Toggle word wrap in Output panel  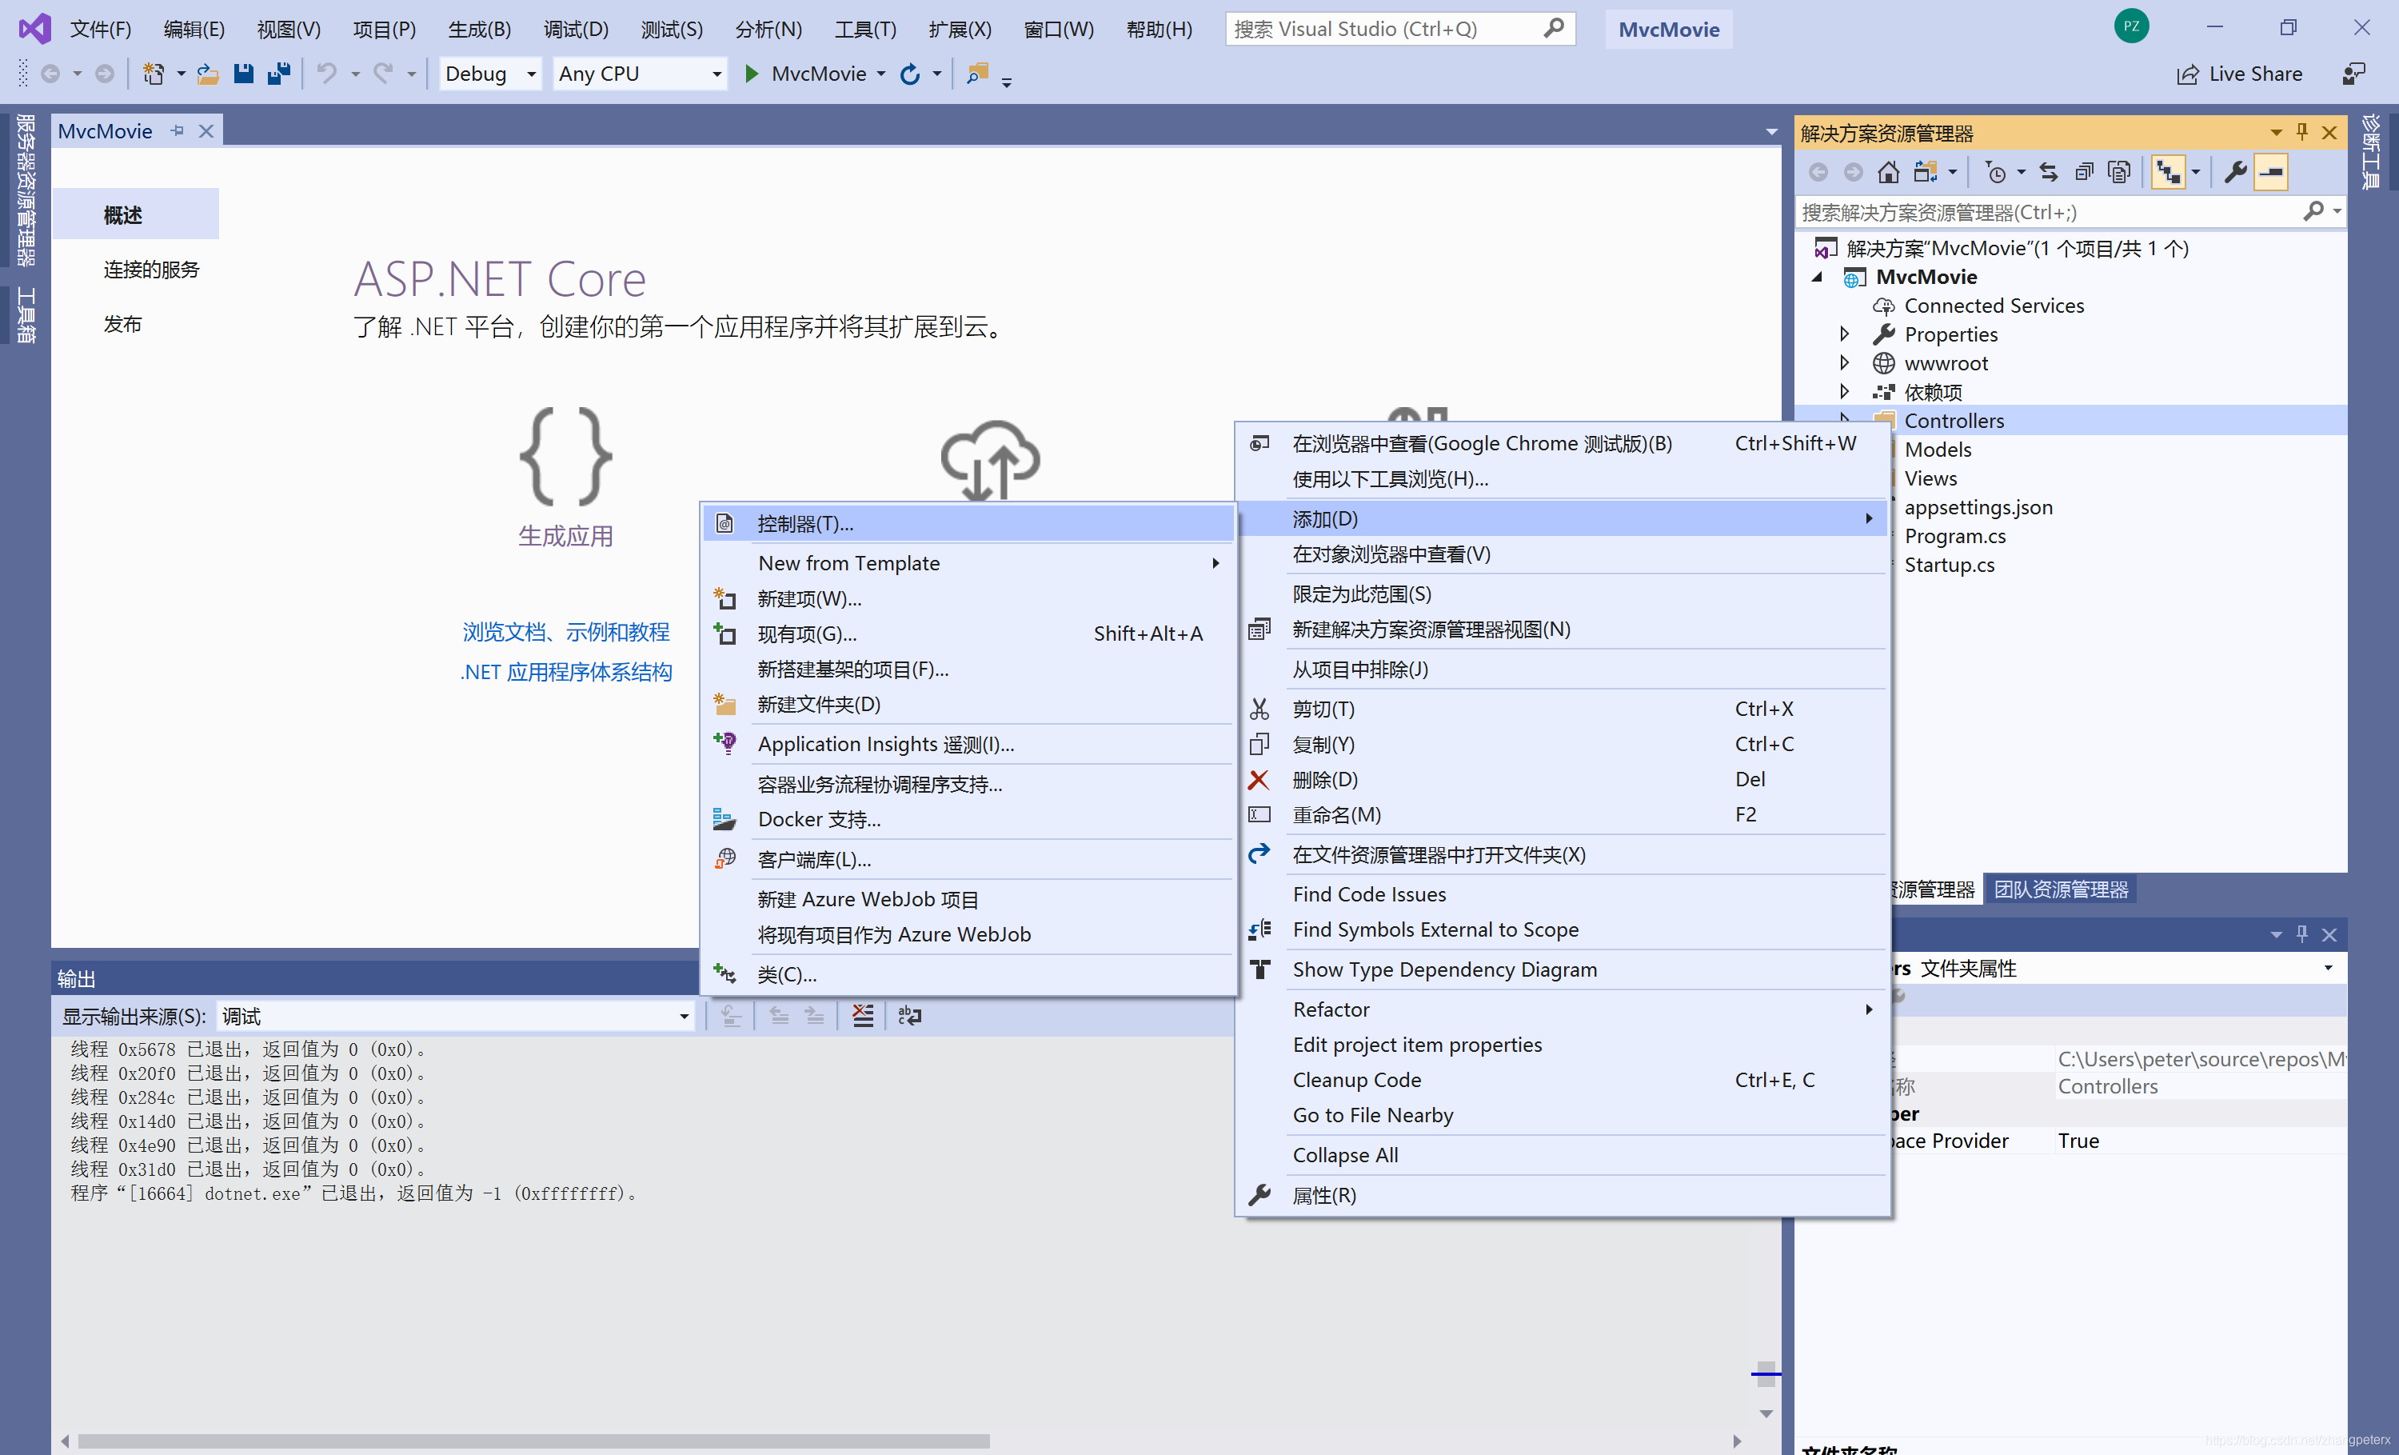[909, 1016]
